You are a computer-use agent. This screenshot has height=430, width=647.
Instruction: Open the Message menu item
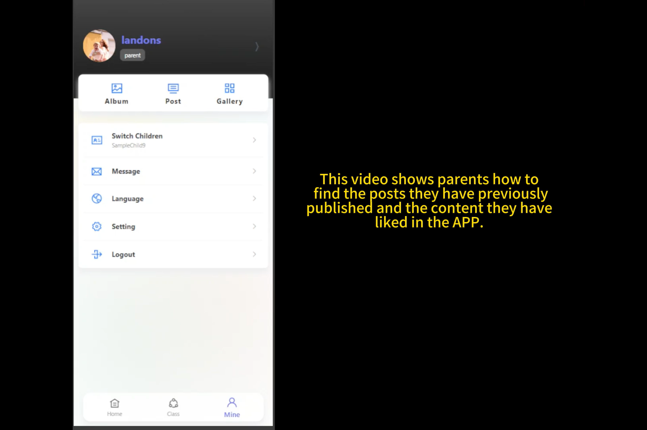click(126, 171)
